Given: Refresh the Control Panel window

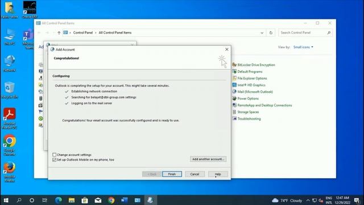Looking at the screenshot, I should point(271,33).
